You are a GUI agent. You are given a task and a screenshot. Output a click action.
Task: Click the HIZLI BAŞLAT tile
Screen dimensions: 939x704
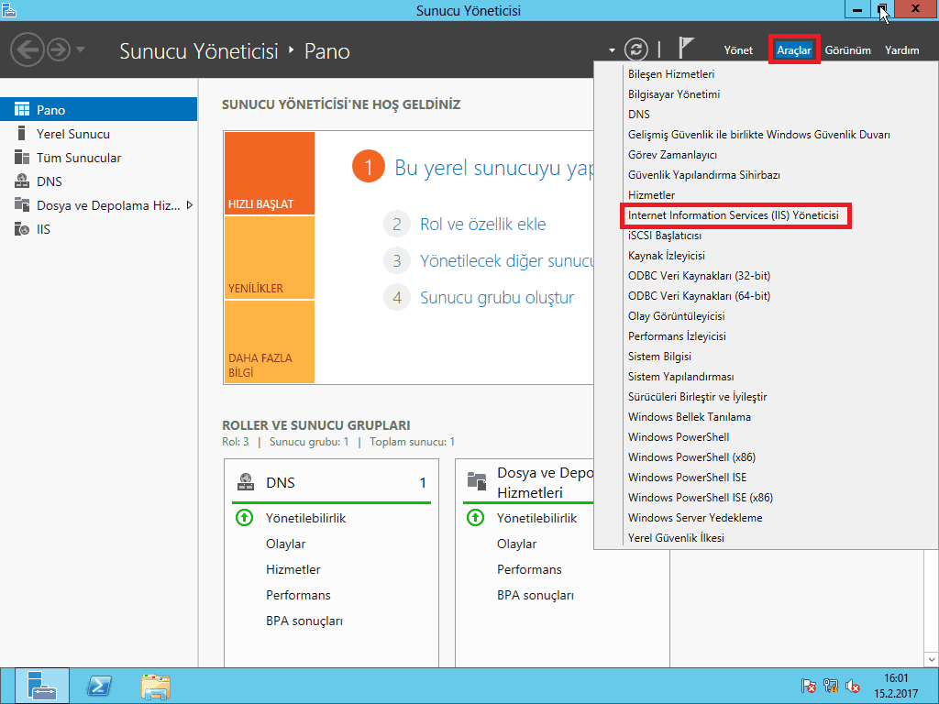[269, 173]
